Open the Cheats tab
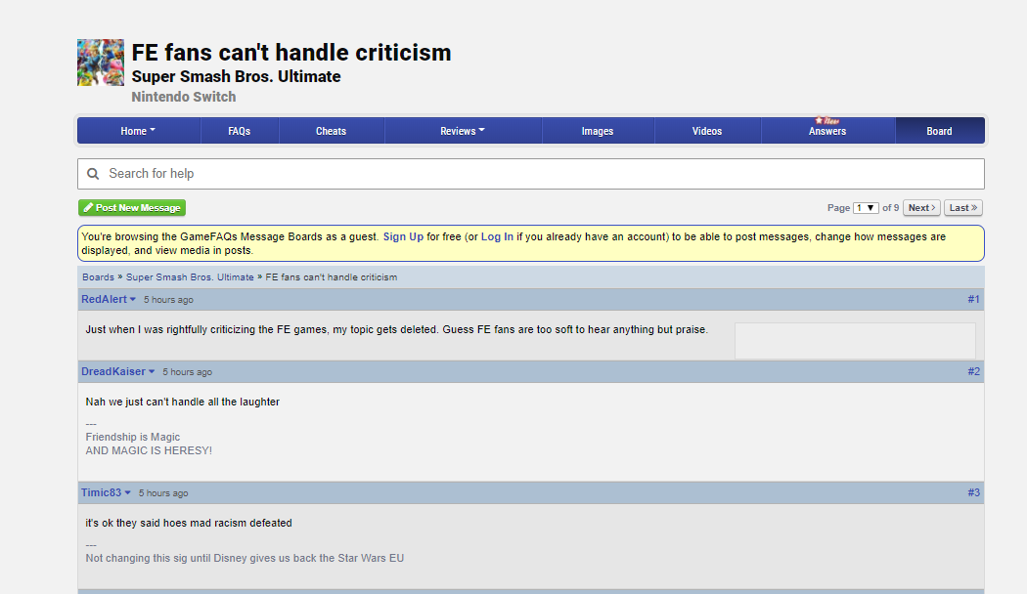Image resolution: width=1027 pixels, height=594 pixels. [x=331, y=131]
